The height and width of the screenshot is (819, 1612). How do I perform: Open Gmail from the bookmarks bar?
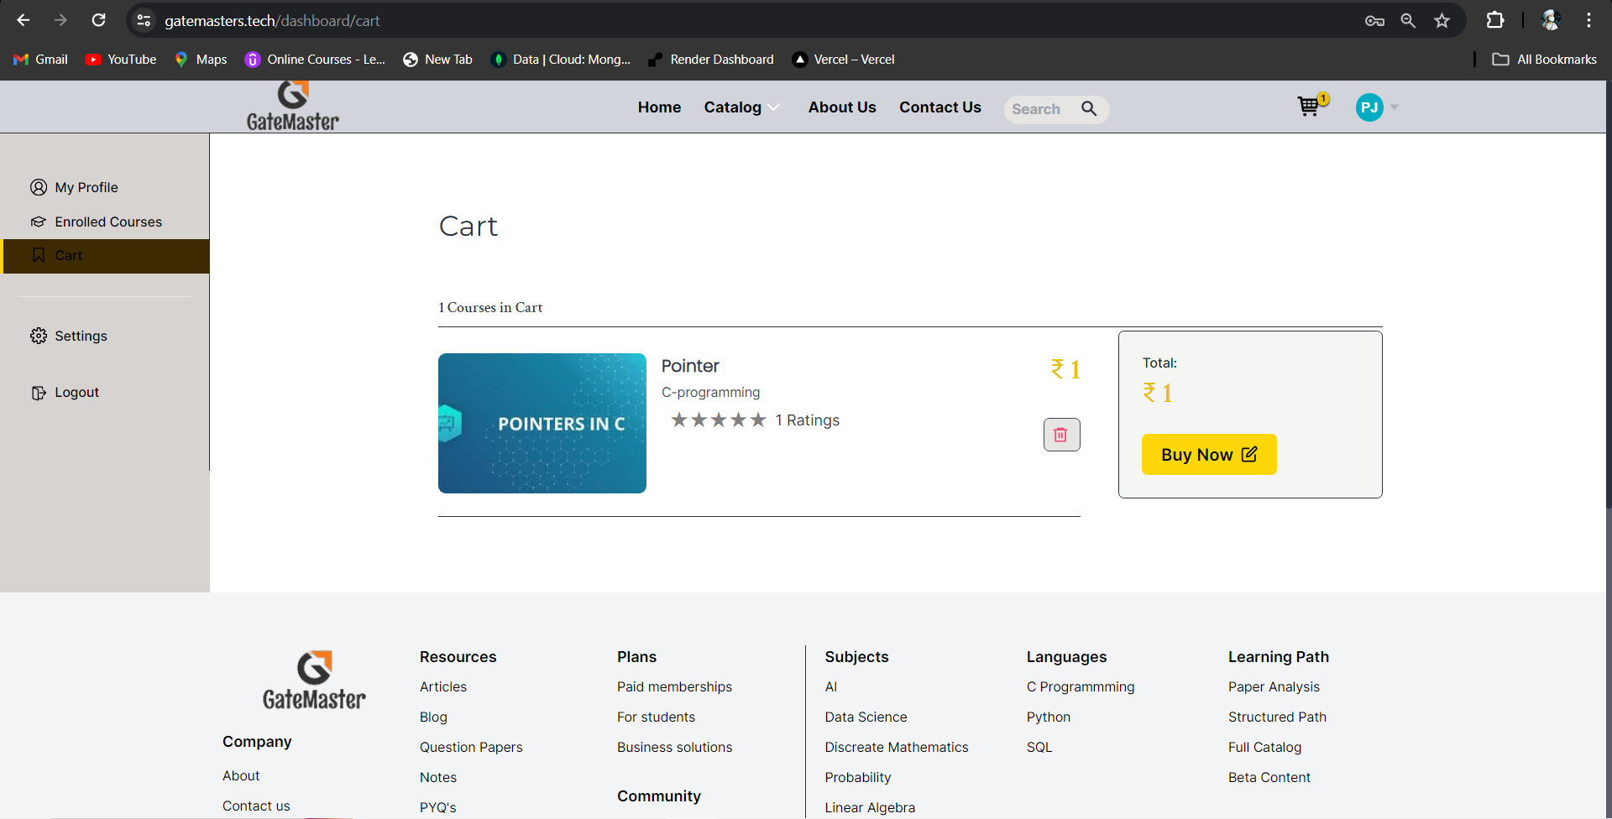click(39, 59)
